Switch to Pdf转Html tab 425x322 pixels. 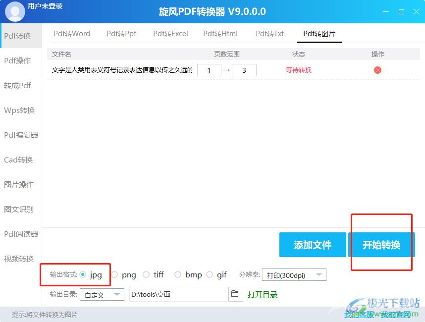(x=220, y=34)
